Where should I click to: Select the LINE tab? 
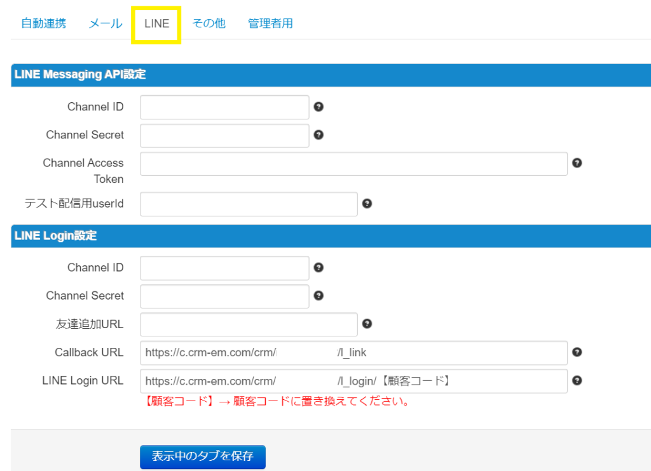(x=156, y=24)
